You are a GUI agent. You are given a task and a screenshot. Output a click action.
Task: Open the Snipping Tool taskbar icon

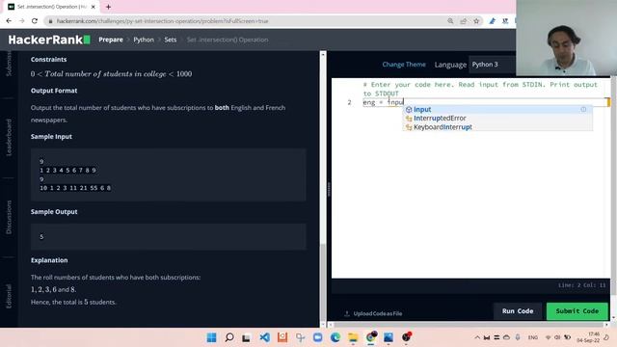(x=300, y=337)
